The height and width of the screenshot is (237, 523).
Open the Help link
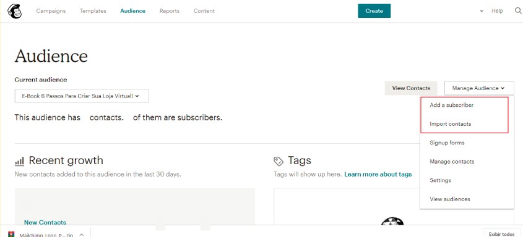[x=497, y=11]
